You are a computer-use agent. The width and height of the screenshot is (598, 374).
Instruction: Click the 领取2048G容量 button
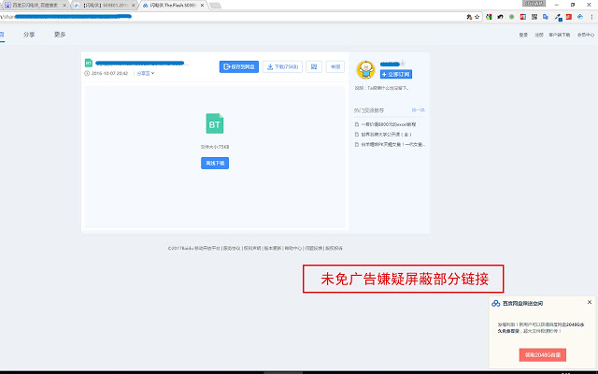click(x=542, y=354)
